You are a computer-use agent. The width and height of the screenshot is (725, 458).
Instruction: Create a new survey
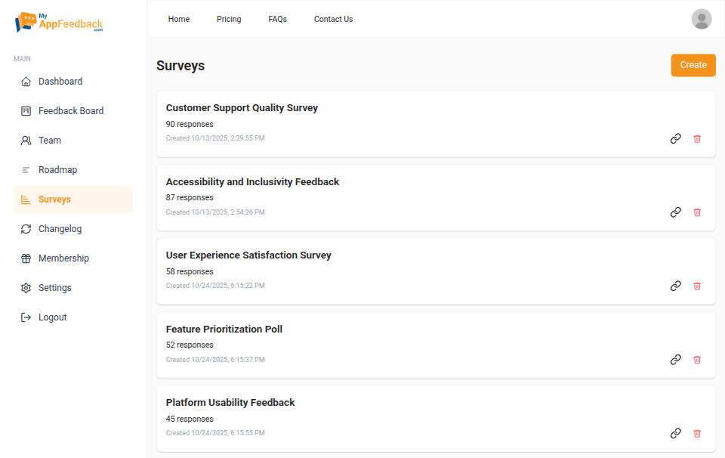[693, 65]
